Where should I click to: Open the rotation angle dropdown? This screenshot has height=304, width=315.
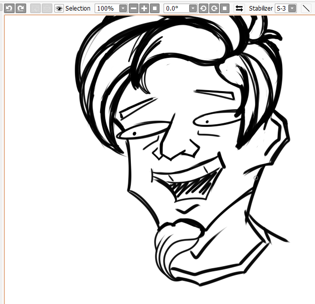(193, 9)
